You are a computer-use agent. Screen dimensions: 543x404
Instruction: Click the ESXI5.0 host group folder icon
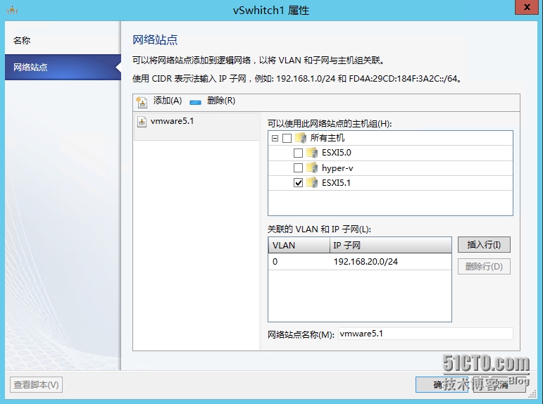[312, 153]
